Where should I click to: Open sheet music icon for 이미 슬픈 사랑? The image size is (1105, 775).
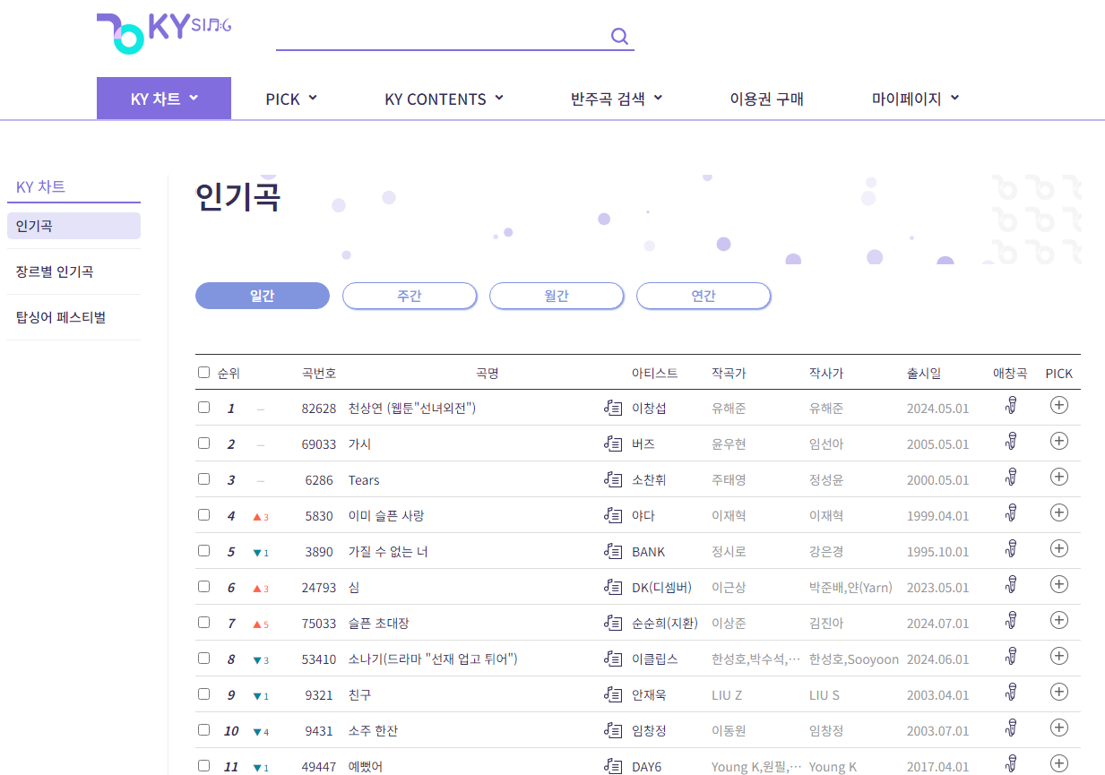point(613,515)
